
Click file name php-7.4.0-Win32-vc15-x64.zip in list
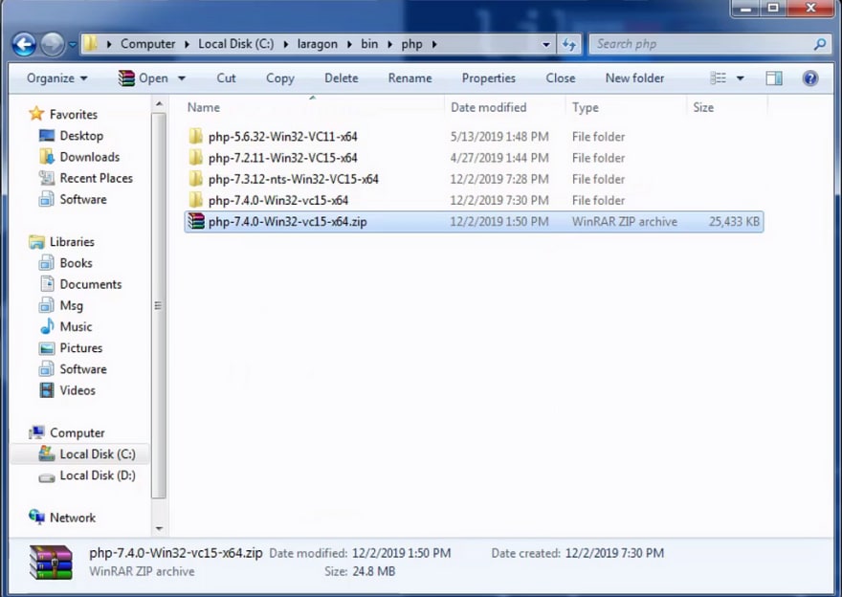pyautogui.click(x=288, y=222)
